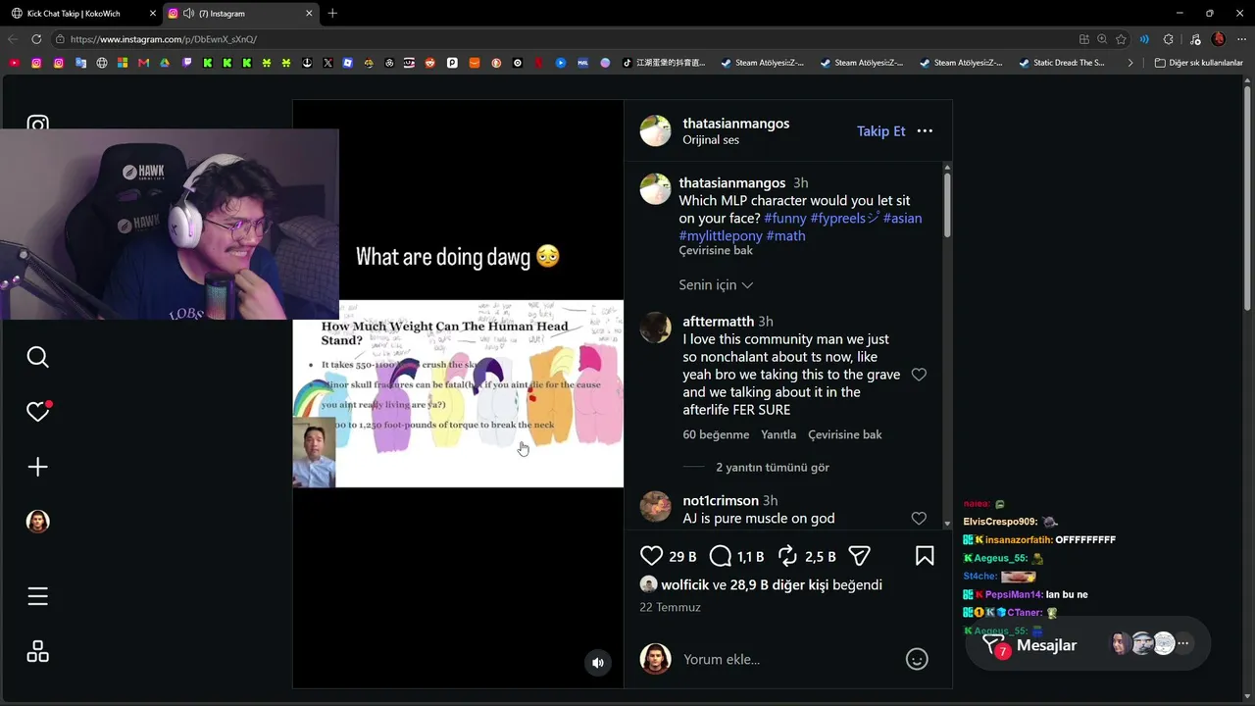Click the My Little Pony video frame
The image size is (1255, 706).
click(458, 393)
